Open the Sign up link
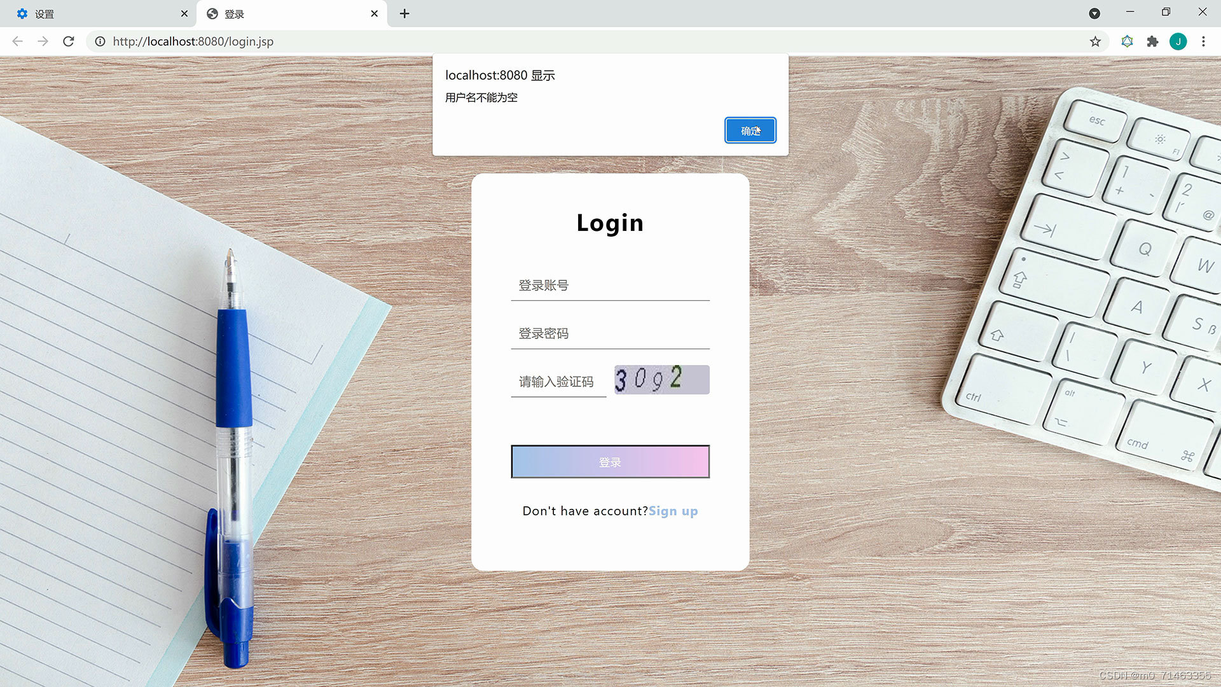 tap(673, 511)
